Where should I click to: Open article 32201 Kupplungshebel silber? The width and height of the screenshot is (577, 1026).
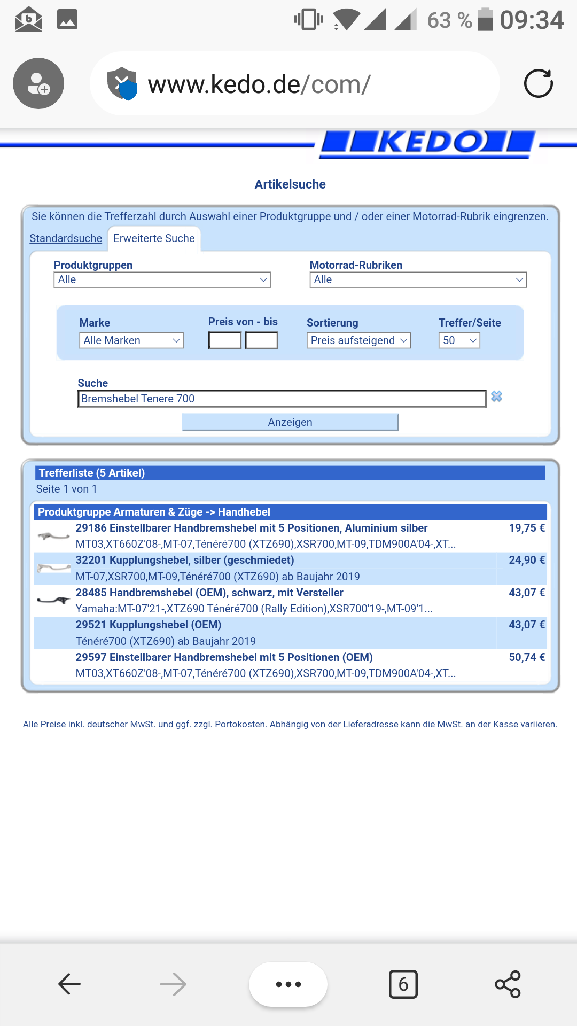(185, 560)
